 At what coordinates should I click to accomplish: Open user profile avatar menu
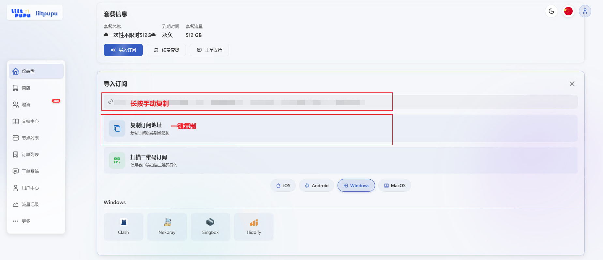(585, 11)
